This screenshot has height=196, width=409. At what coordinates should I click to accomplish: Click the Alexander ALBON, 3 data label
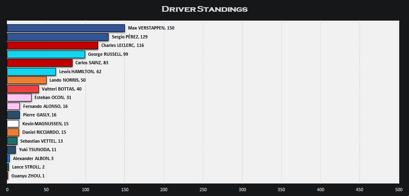coord(33,158)
